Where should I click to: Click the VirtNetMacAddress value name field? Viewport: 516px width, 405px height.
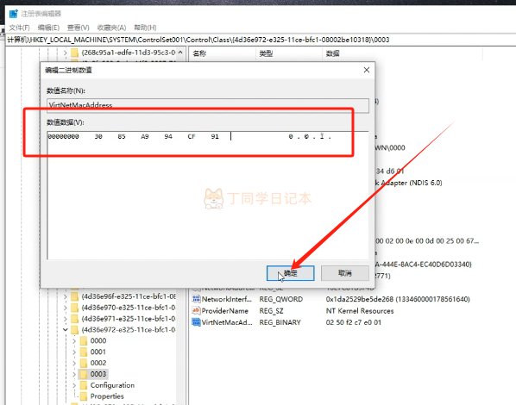click(208, 105)
